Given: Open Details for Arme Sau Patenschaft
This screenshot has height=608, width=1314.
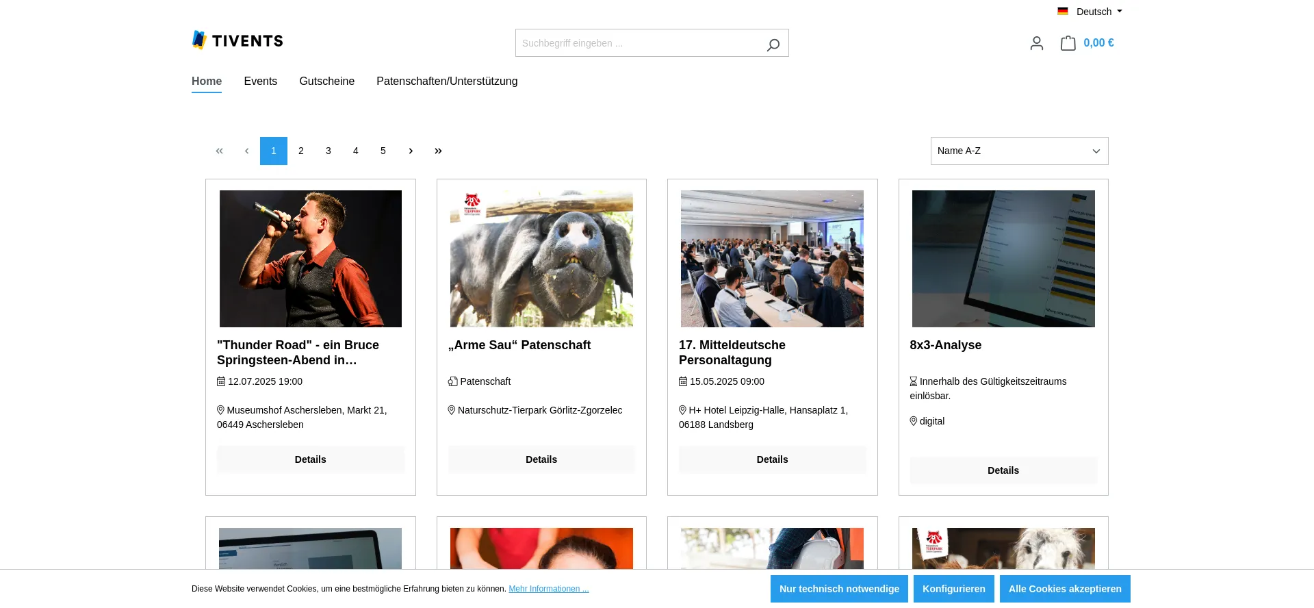Looking at the screenshot, I should [541, 459].
